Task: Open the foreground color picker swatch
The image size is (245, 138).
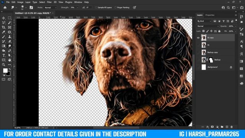Action: pyautogui.click(x=5, y=71)
